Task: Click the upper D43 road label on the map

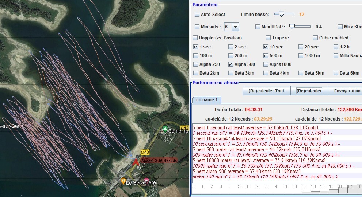Action: coord(184,128)
